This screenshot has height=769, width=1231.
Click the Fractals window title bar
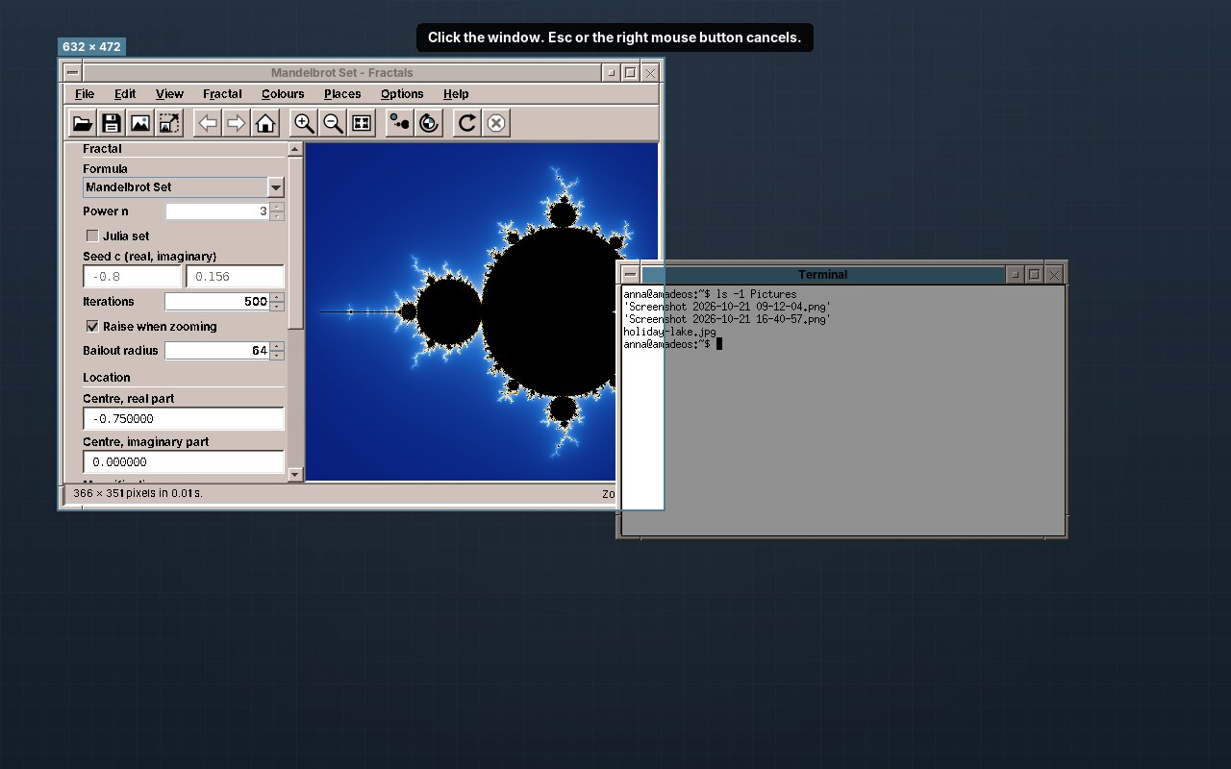tap(341, 72)
